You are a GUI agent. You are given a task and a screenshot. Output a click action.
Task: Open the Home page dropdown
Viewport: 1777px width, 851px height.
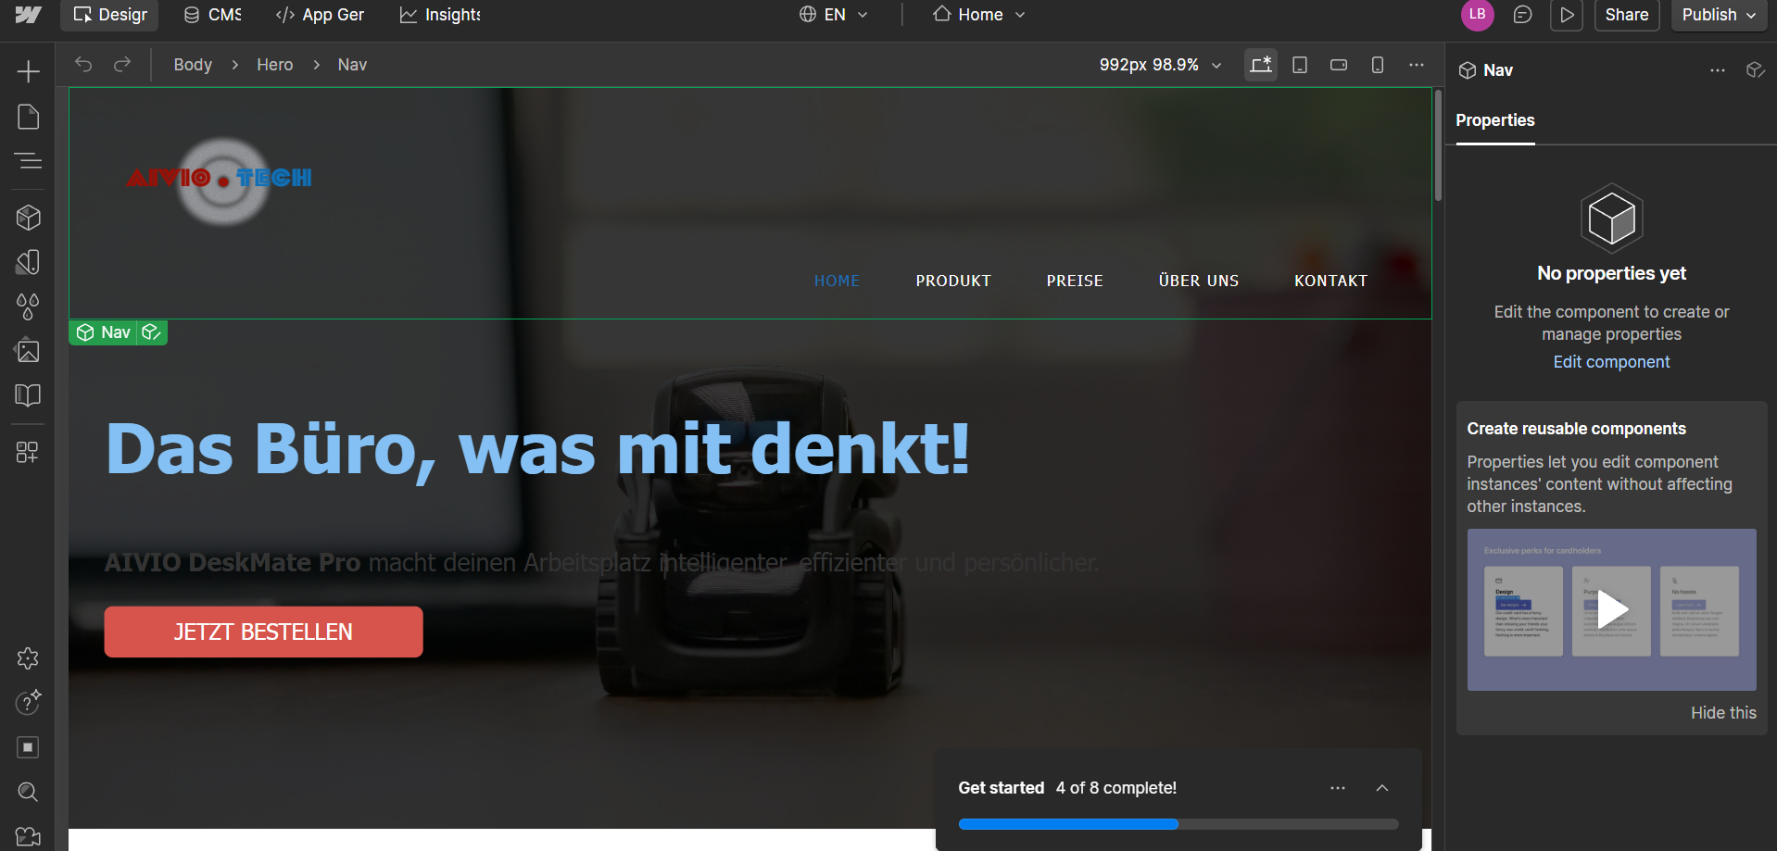click(x=979, y=15)
